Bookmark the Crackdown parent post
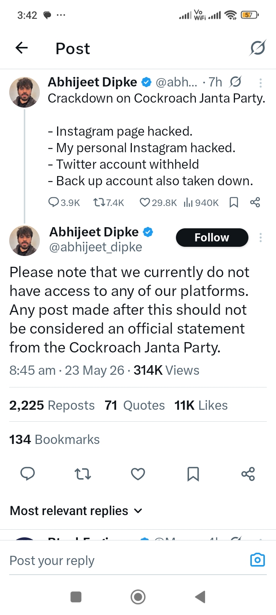 233,202
